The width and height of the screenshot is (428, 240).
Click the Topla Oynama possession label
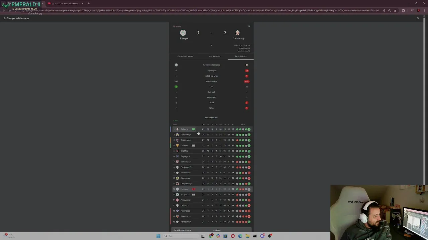(211, 81)
